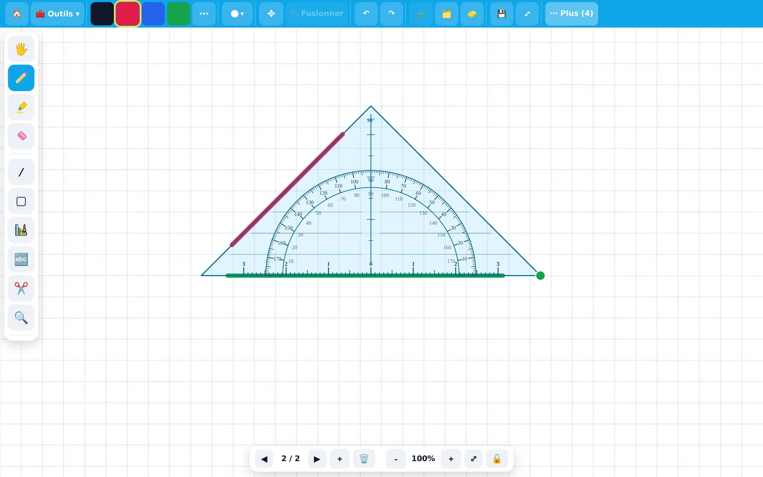Show more colors with the ellipsis button
Viewport: 763px width, 477px height.
click(204, 14)
